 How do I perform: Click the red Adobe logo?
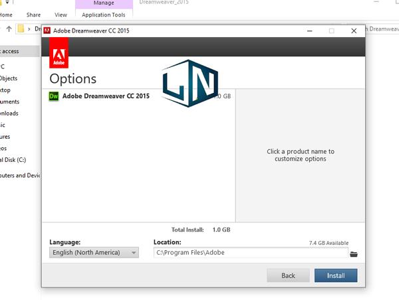pyautogui.click(x=59, y=53)
